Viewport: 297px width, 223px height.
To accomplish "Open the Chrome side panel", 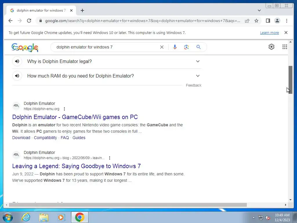I will (268, 21).
